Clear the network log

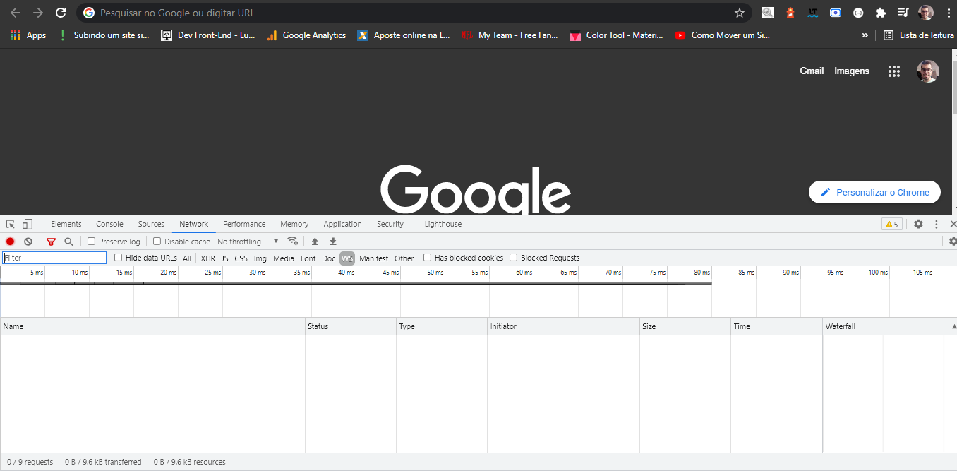[28, 242]
